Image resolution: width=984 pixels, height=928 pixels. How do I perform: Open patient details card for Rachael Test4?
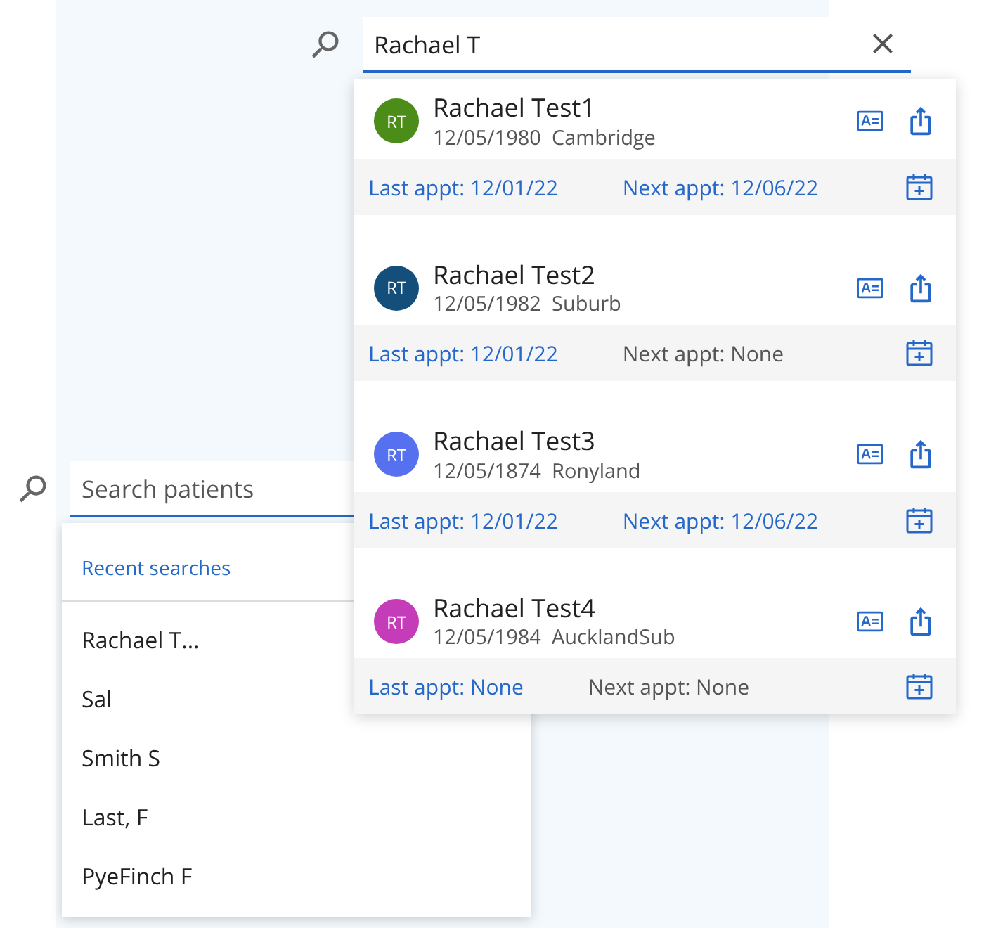870,621
